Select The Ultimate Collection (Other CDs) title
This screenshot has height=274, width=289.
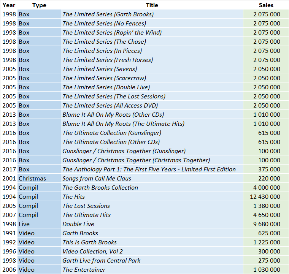click(x=111, y=142)
